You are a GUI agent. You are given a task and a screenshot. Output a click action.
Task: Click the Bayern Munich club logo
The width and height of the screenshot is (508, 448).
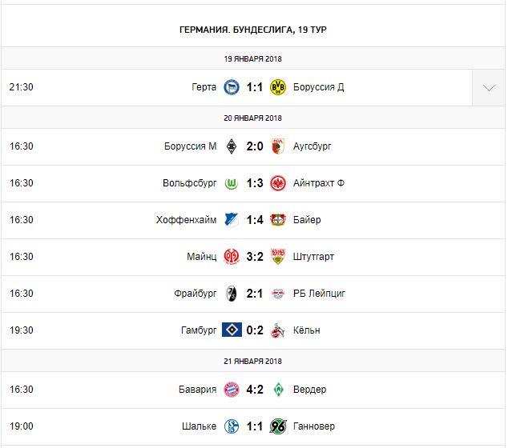coord(232,390)
